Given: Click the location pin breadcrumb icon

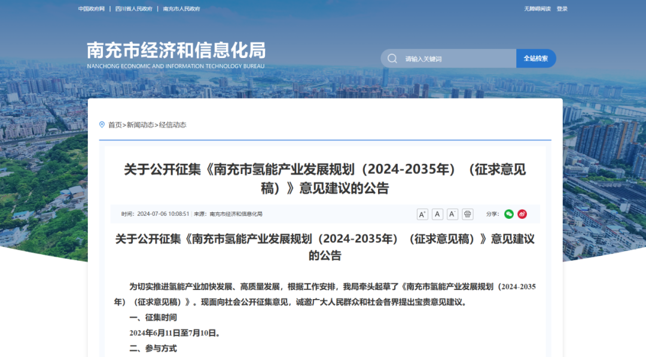Looking at the screenshot, I should (102, 124).
